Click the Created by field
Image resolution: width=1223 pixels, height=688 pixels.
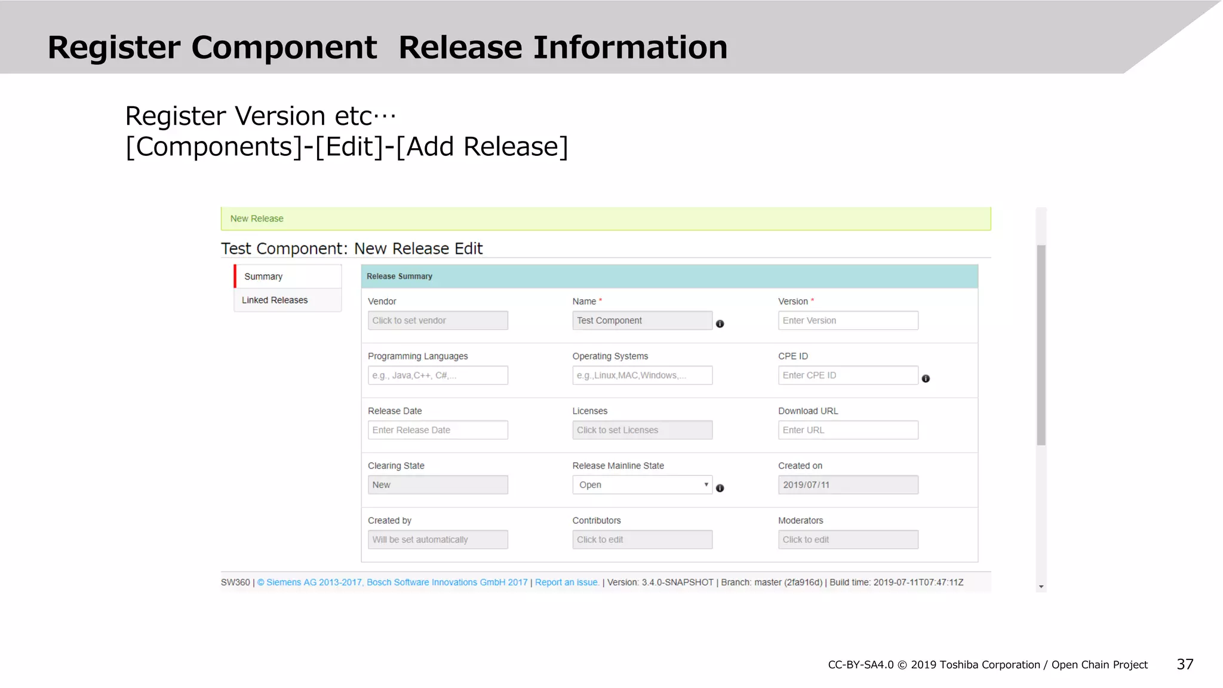(438, 540)
